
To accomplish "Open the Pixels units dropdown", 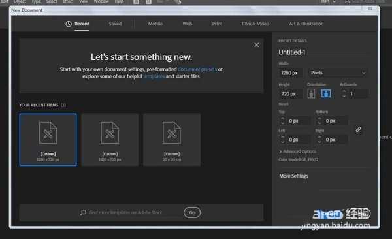I will (338, 72).
